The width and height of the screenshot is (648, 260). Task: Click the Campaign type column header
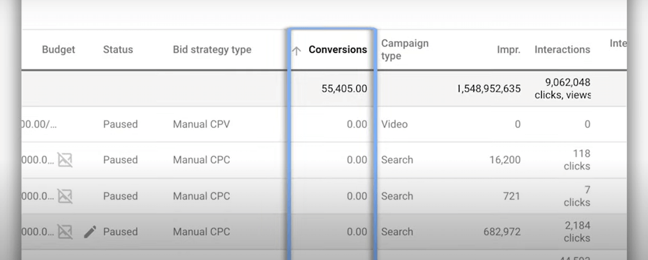[x=405, y=50]
